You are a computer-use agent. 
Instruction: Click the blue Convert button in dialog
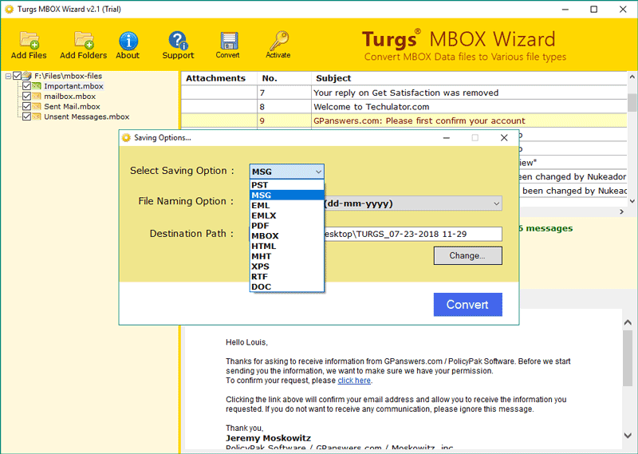click(x=467, y=305)
